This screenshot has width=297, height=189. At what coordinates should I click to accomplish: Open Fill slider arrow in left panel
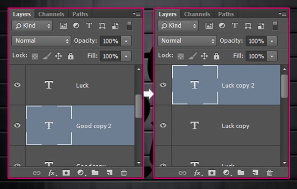(126, 56)
